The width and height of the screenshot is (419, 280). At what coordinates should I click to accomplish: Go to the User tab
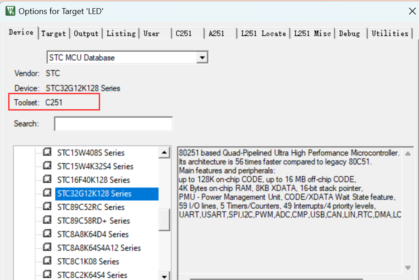[155, 34]
